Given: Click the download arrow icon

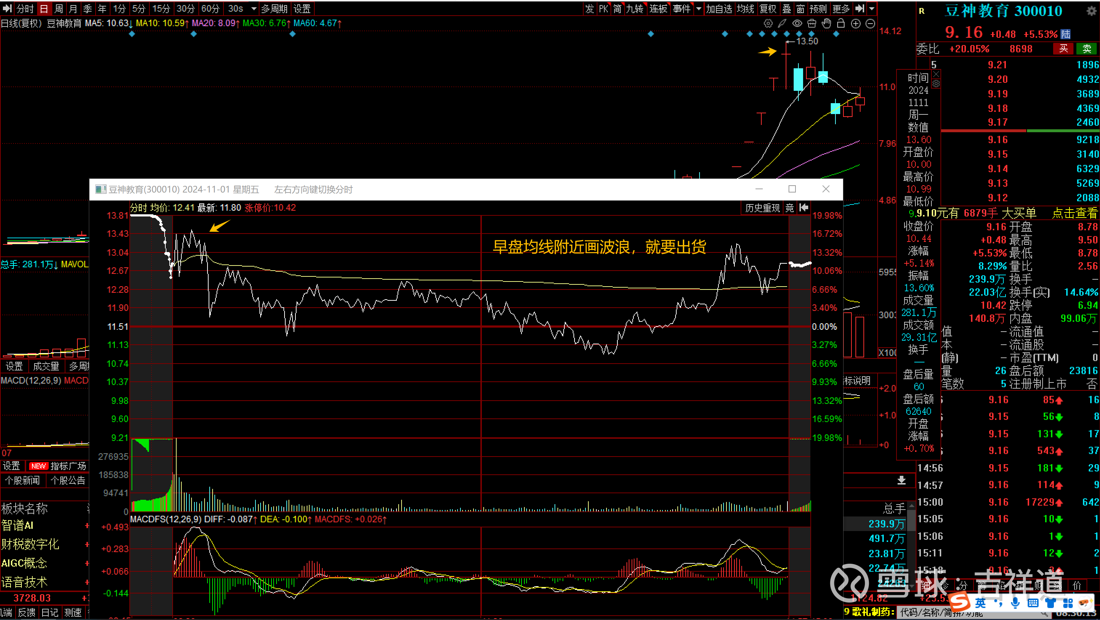Looking at the screenshot, I should pyautogui.click(x=902, y=480).
